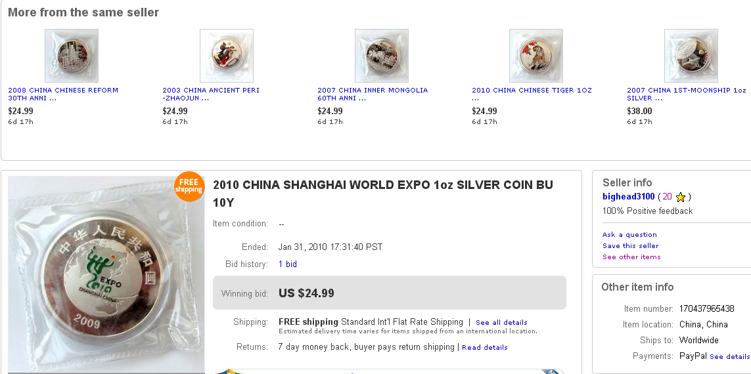Image resolution: width=751 pixels, height=374 pixels.
Task: Open the 2007 1st-Moonship coin thumbnail
Action: [x=691, y=56]
